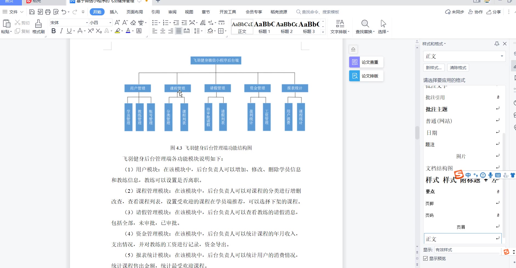
Task: Decrease font size with A- icon
Action: pyautogui.click(x=125, y=23)
